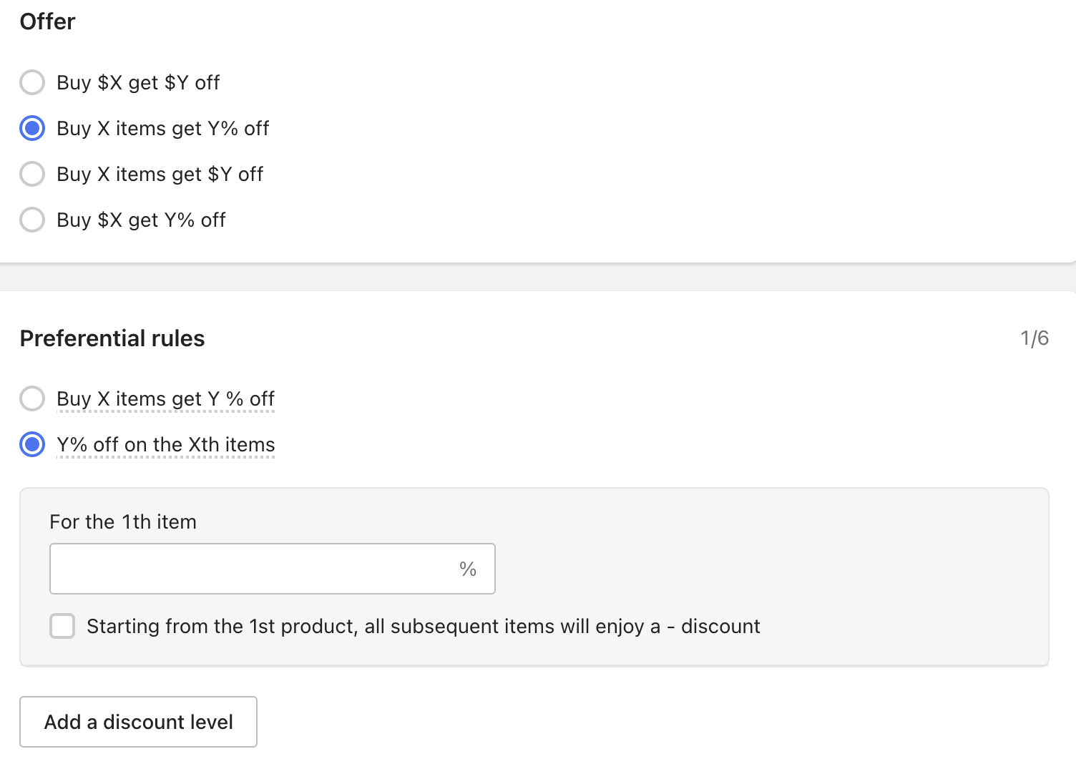Screen dimensions: 1076x764
Task: Click the "Buy X items get $Y off" label text
Action: click(160, 174)
